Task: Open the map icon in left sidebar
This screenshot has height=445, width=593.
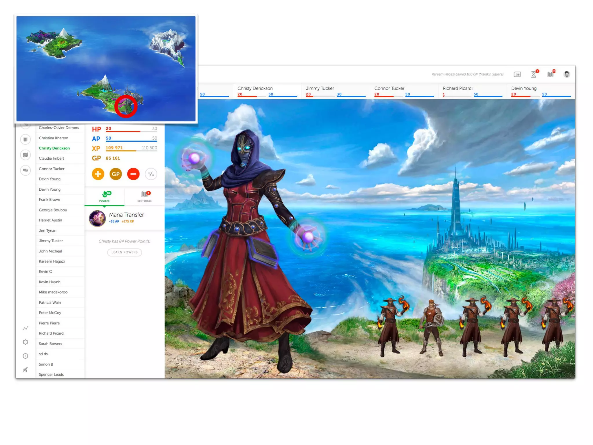Action: pos(25,155)
